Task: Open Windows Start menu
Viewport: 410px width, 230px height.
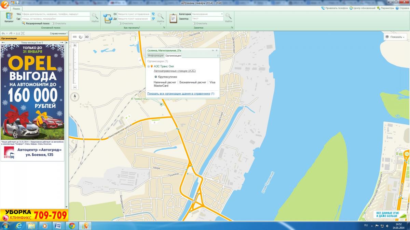Action: pos(6,225)
